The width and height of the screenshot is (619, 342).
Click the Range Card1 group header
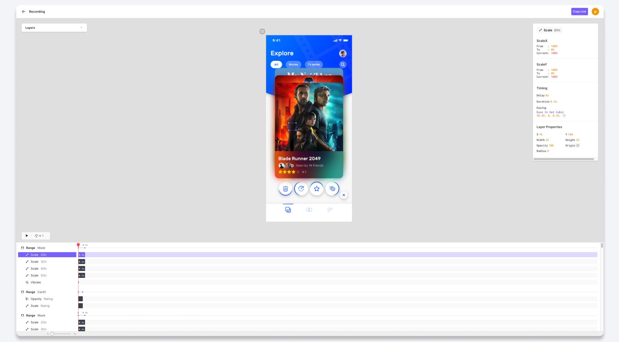(36, 292)
